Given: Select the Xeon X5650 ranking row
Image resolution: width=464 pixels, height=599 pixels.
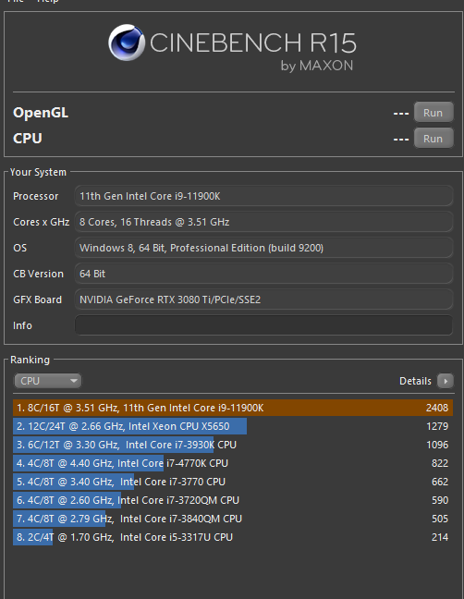Looking at the screenshot, I should pos(233,426).
